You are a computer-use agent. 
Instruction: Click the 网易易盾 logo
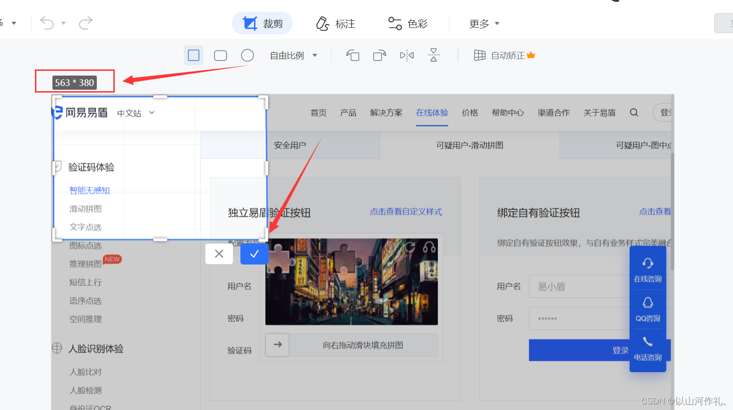pyautogui.click(x=80, y=112)
